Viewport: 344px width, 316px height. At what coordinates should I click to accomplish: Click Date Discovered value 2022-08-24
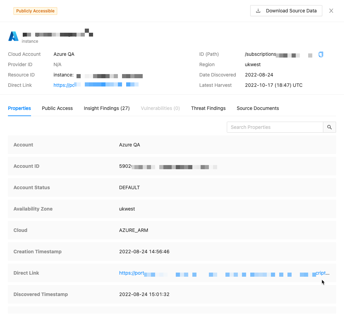(259, 75)
